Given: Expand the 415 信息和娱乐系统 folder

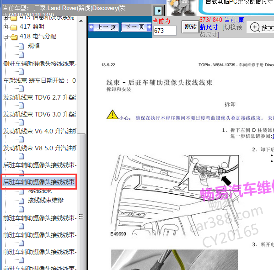Looking at the screenshot, I should point(5,18).
